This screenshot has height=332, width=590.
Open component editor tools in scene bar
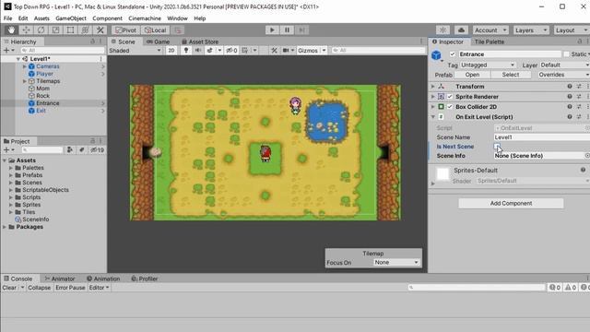(275, 51)
